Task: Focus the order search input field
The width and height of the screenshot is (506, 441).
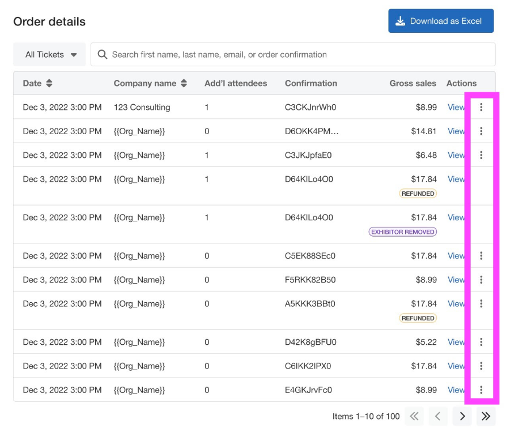Action: 293,54
